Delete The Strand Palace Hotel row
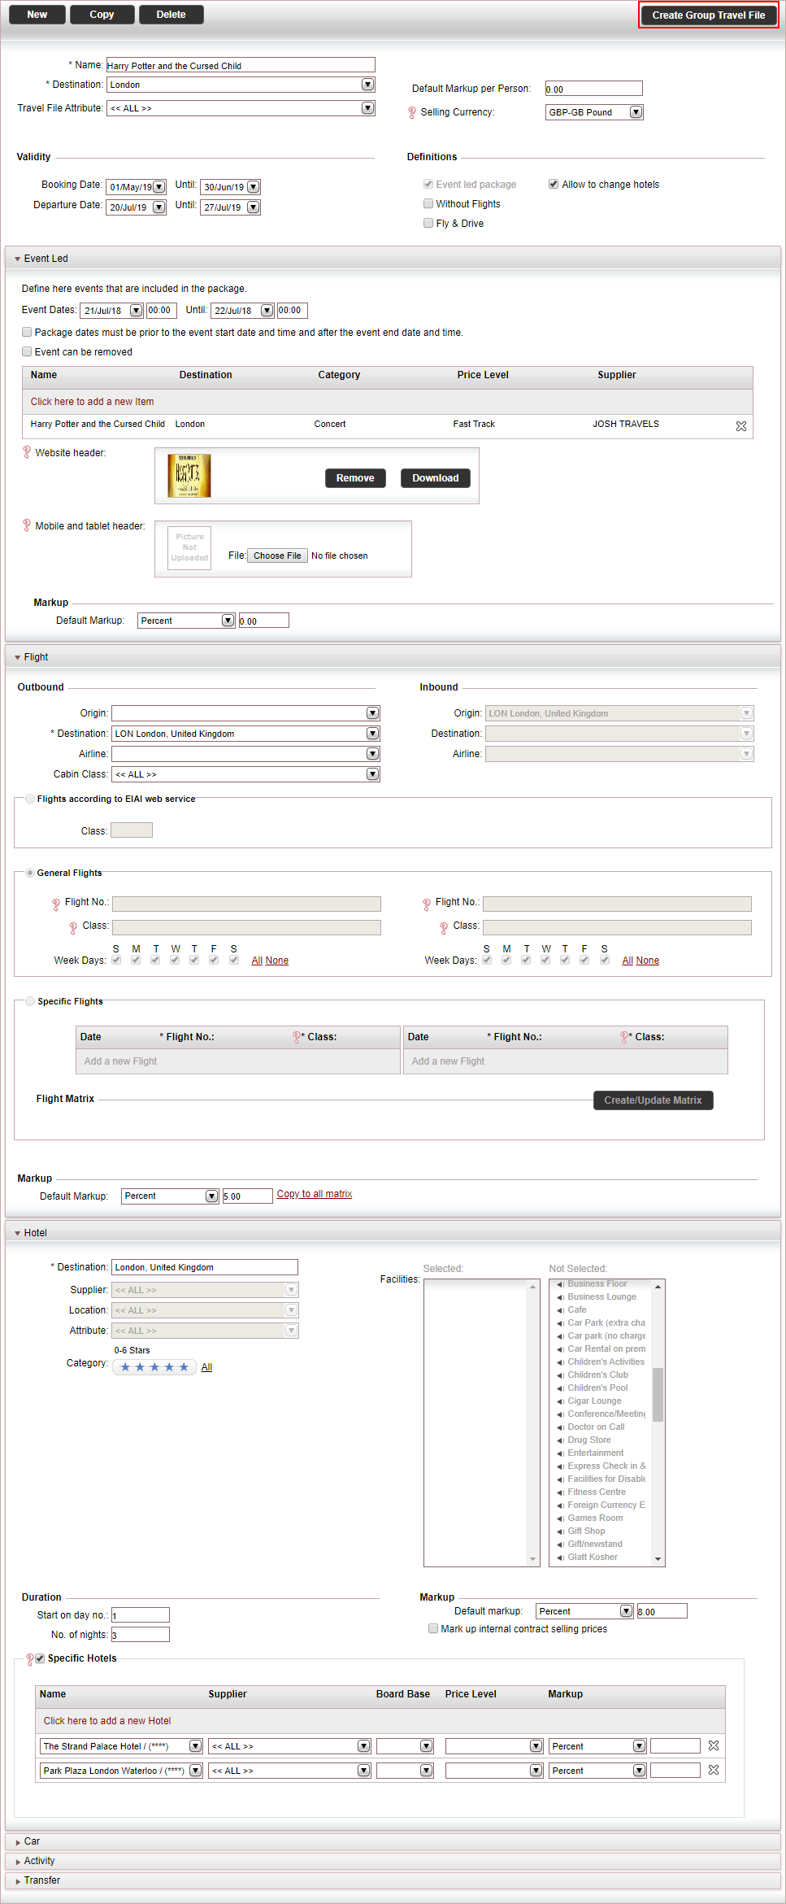The width and height of the screenshot is (786, 1904). [714, 1745]
